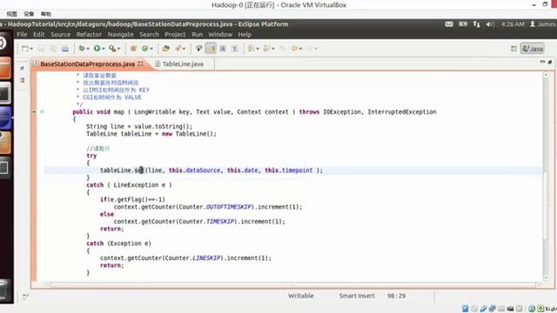Open the Search menu
Image resolution: width=557 pixels, height=313 pixels.
click(149, 35)
